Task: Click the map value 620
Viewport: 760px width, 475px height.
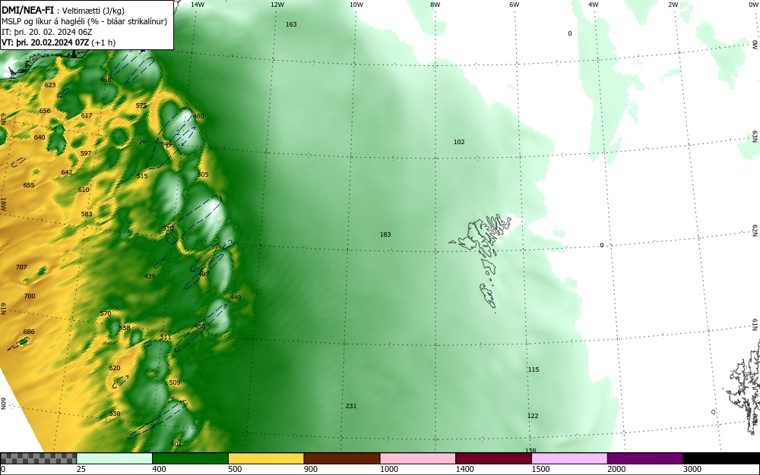Action: coord(115,368)
